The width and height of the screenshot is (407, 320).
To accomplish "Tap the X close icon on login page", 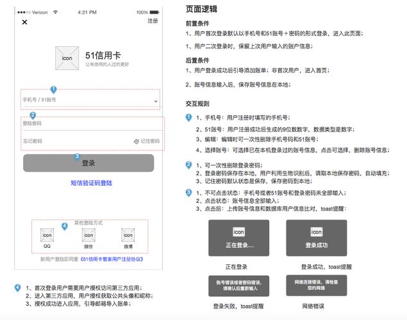I will (24, 22).
